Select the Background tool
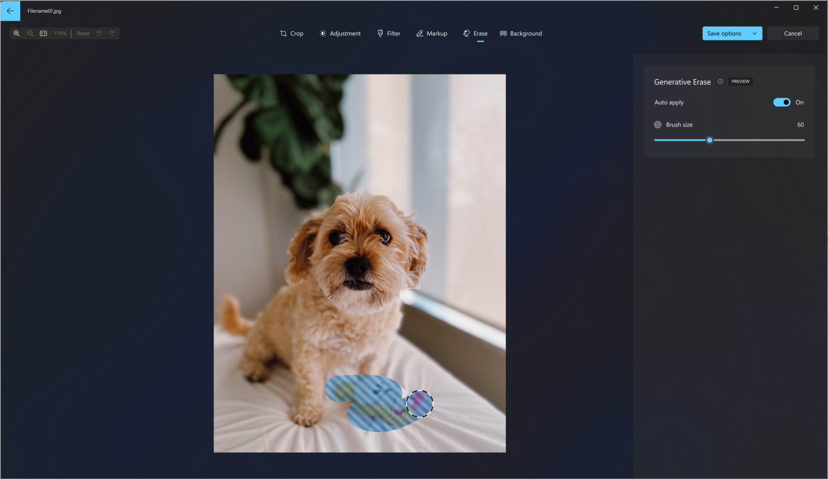The image size is (828, 479). pyautogui.click(x=520, y=33)
